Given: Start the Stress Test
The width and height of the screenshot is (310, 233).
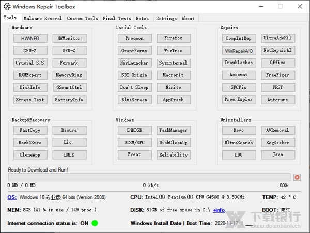Looking at the screenshot, I should pos(30,100).
